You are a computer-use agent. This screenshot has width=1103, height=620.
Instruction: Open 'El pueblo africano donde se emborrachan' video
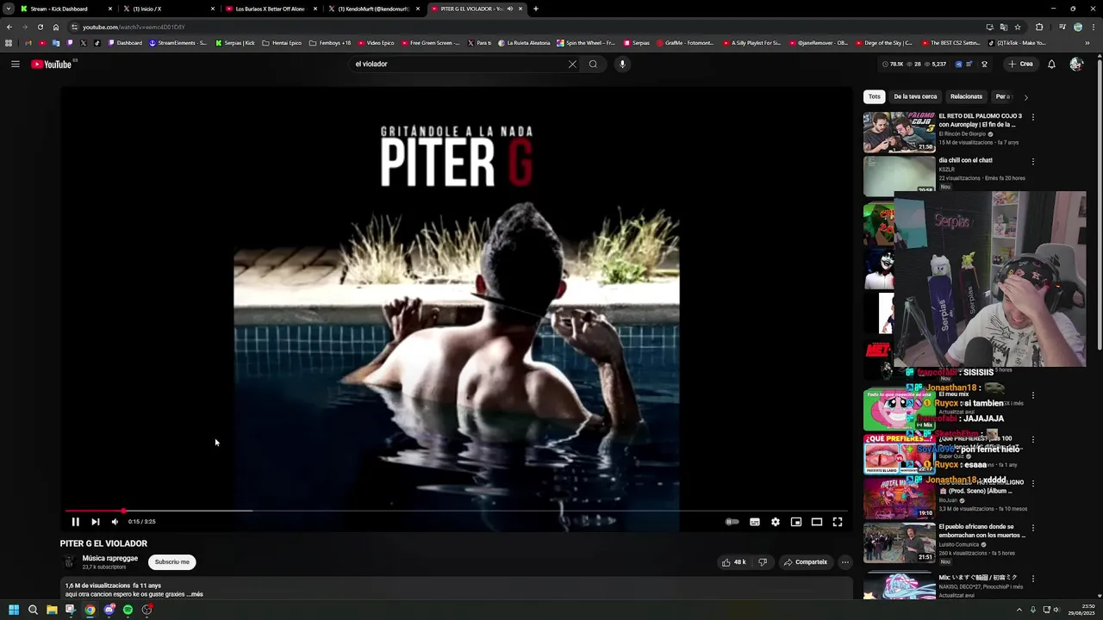[899, 542]
